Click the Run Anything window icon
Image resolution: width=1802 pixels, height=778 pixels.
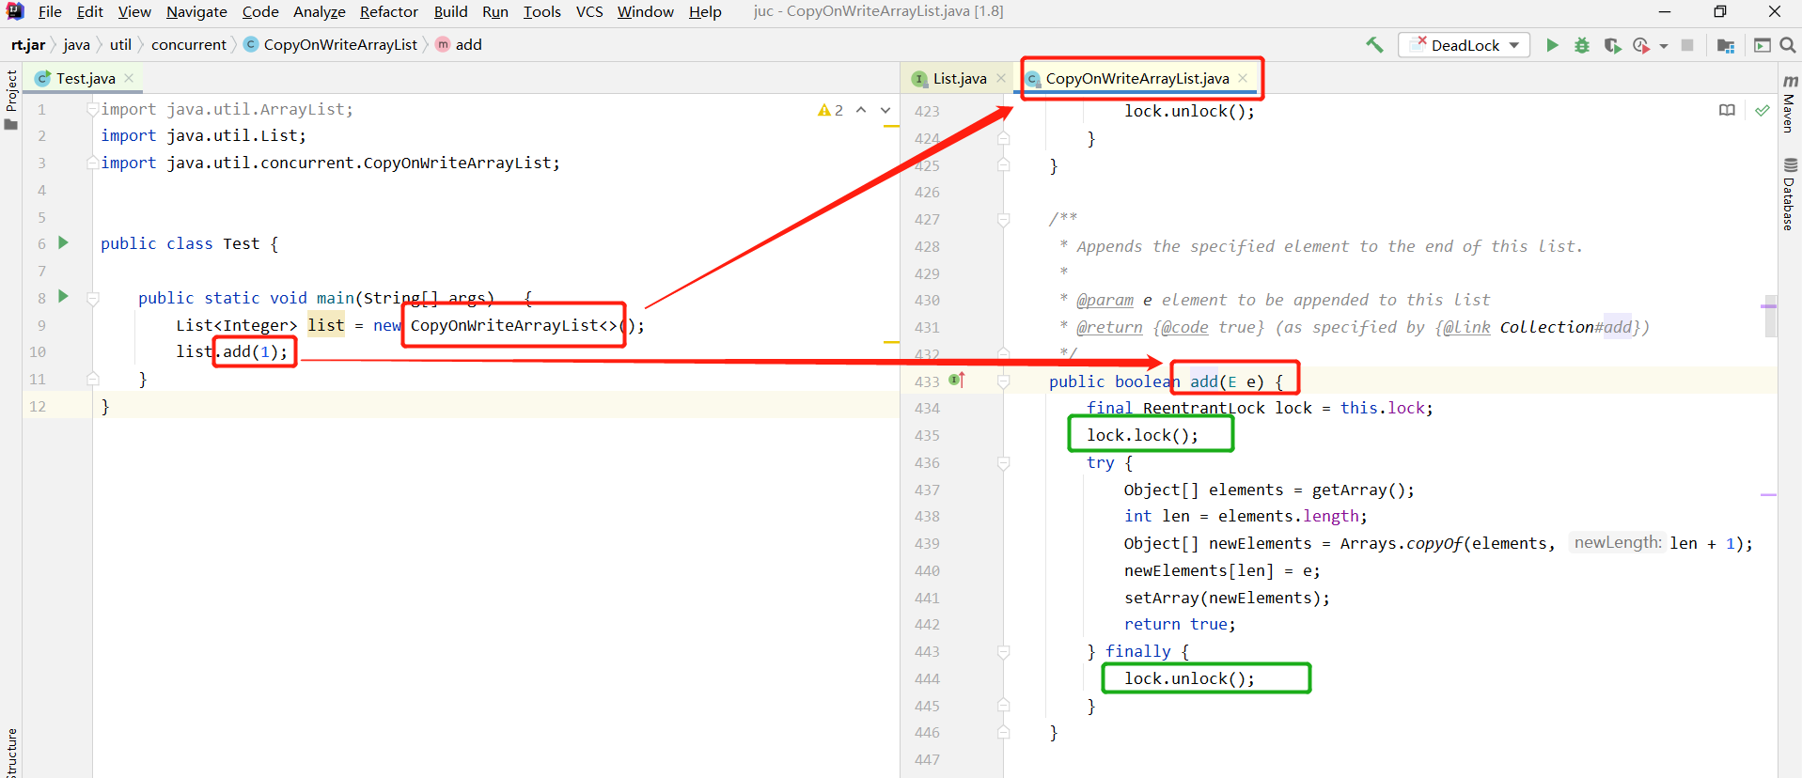(x=1763, y=45)
